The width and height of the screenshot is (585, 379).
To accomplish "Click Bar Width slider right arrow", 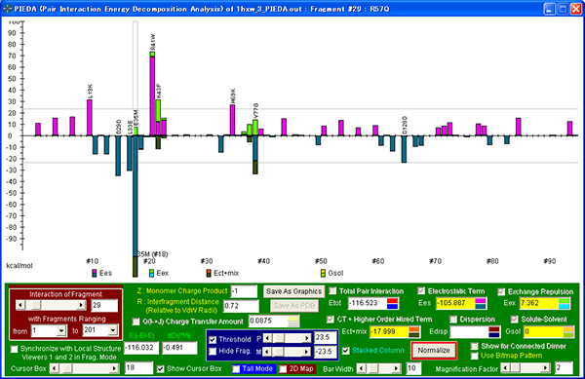I will [396, 369].
